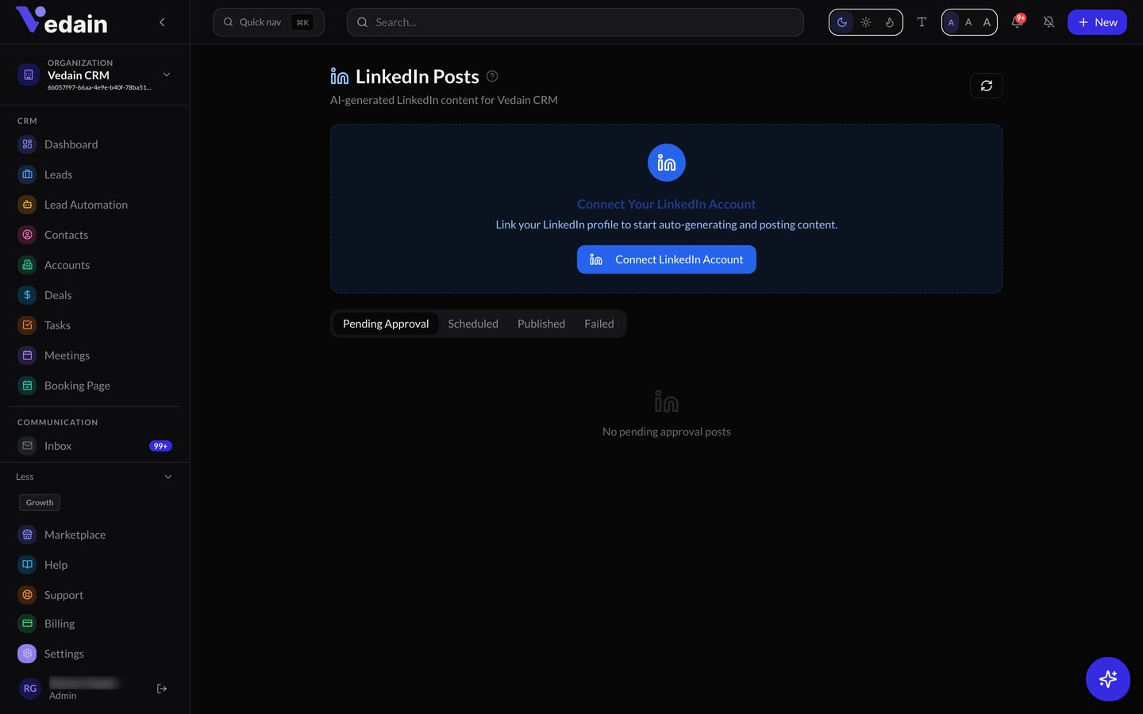Click the Inbox 99+ badge
The image size is (1143, 714).
(160, 446)
